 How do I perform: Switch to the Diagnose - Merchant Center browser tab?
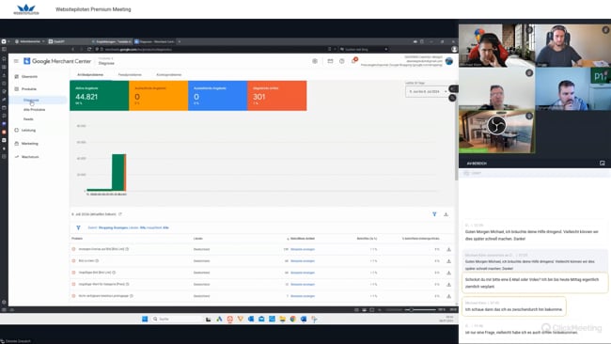(155, 41)
